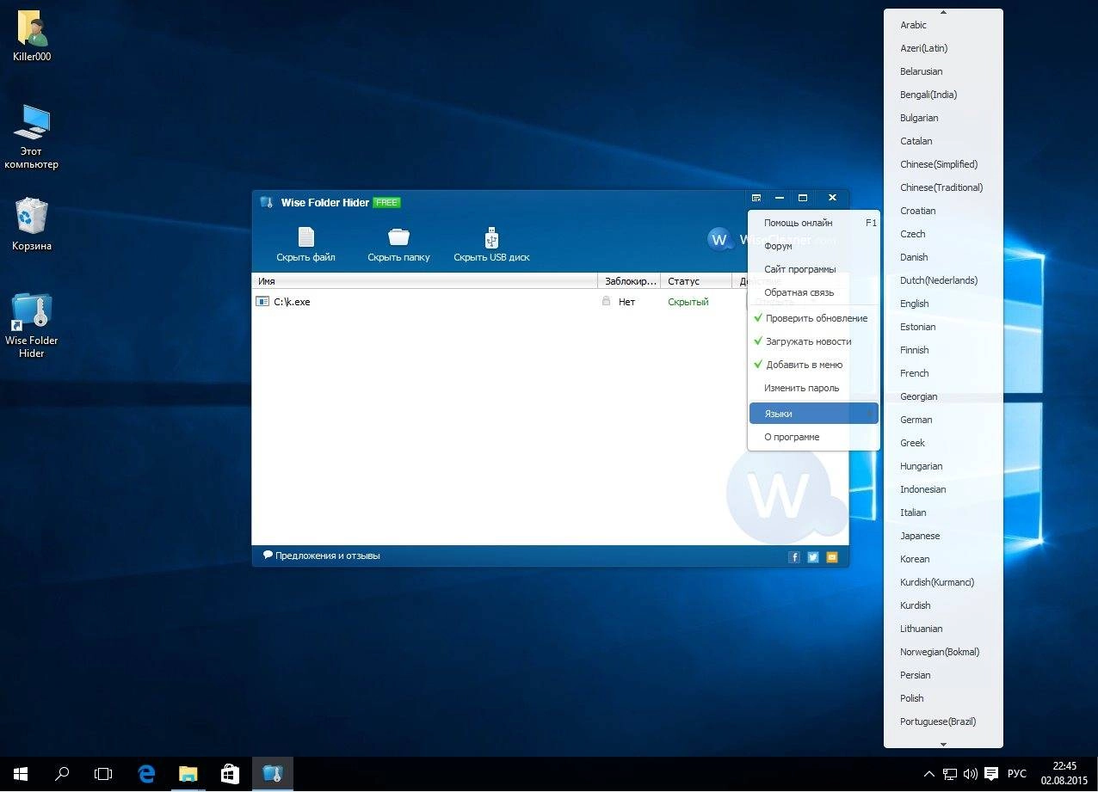Toggle the Проверить обновление check item
Viewport: 1098px width, 792px height.
click(814, 318)
